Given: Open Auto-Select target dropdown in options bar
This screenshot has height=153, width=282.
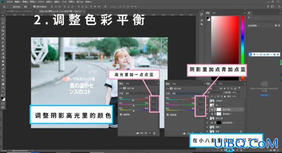Looking at the screenshot, I should (27, 7).
